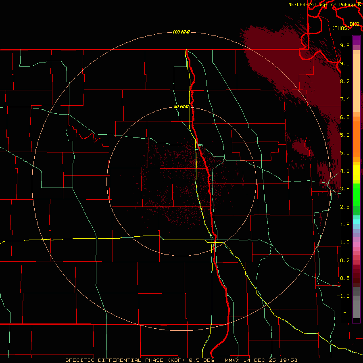Click the 7.4 value on color scale
Viewport: 363px width, 363px height.
[x=345, y=99]
